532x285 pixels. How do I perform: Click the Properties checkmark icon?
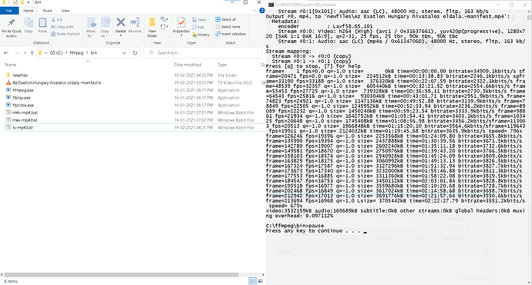coord(181,22)
